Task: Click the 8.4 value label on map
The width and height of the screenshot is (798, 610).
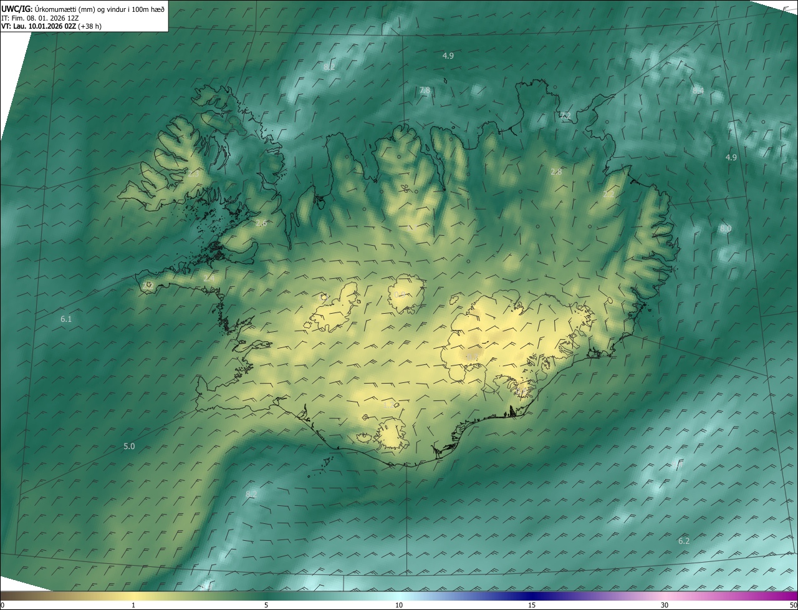Action: point(698,91)
